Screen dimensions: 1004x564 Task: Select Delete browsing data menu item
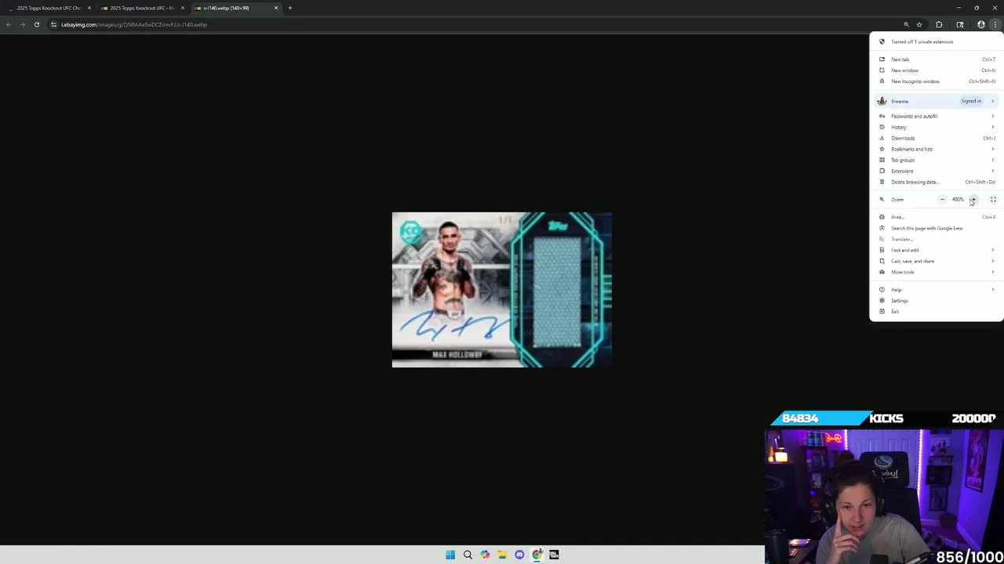tap(937, 182)
